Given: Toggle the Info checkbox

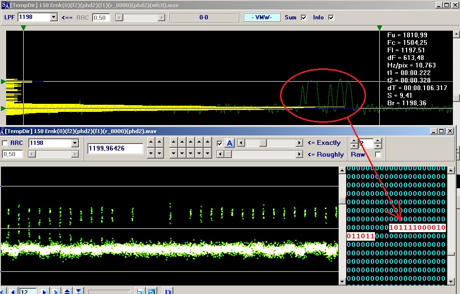Looking at the screenshot, I should click(x=331, y=17).
